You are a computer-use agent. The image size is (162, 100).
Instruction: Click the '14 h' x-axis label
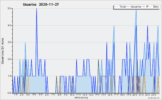[97, 95]
